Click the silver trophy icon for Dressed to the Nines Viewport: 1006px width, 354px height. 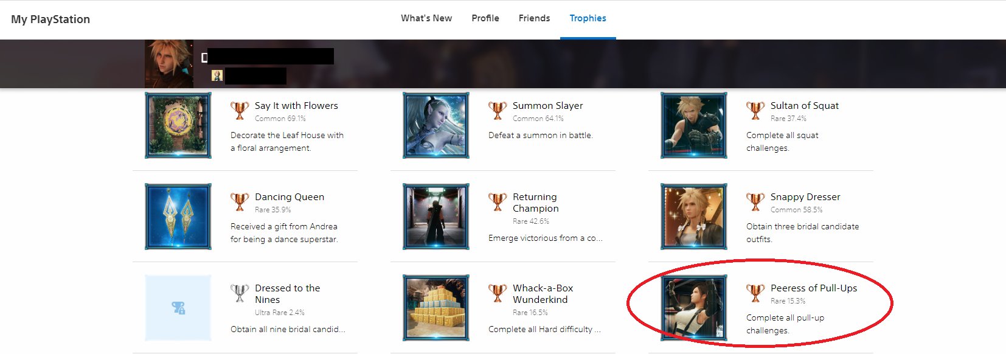point(240,293)
